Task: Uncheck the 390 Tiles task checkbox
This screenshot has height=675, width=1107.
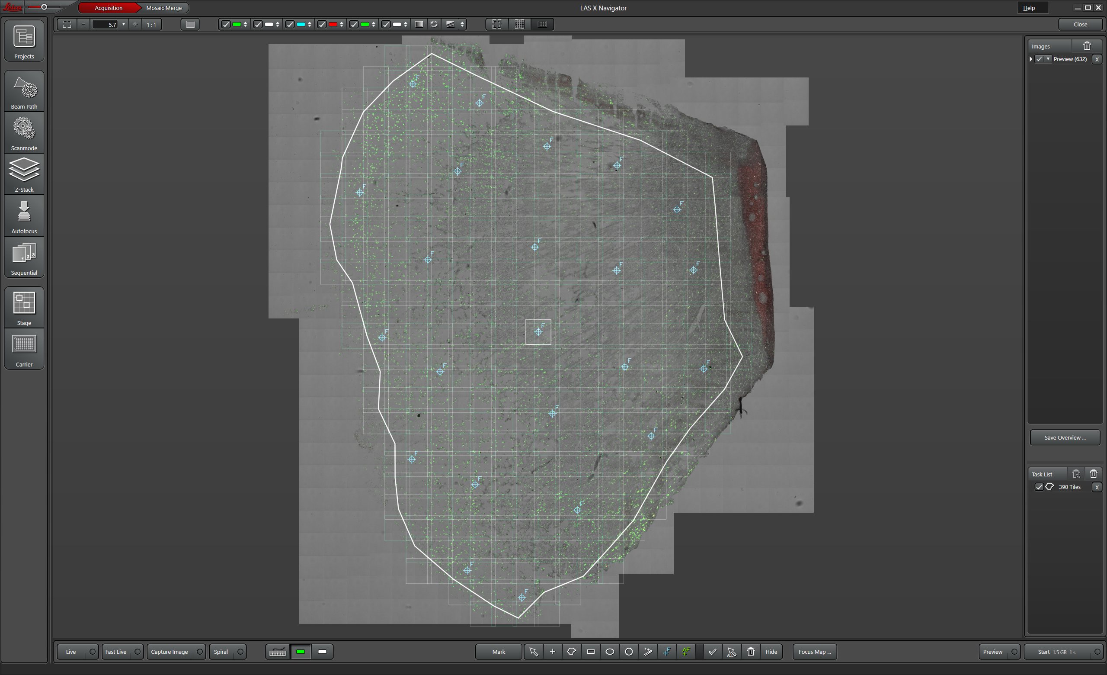Action: 1039,487
